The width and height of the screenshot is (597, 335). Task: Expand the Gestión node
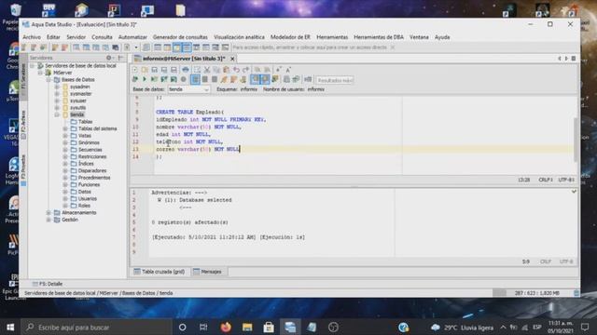[x=49, y=220]
